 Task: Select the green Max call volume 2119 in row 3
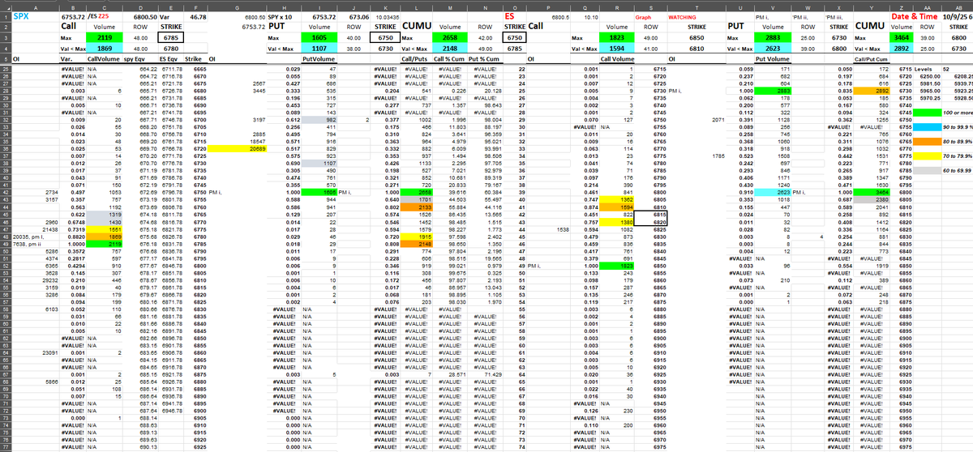pyautogui.click(x=103, y=37)
